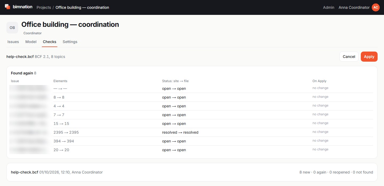
Task: Click the 'resolved → resolved' status
Action: coord(180,132)
